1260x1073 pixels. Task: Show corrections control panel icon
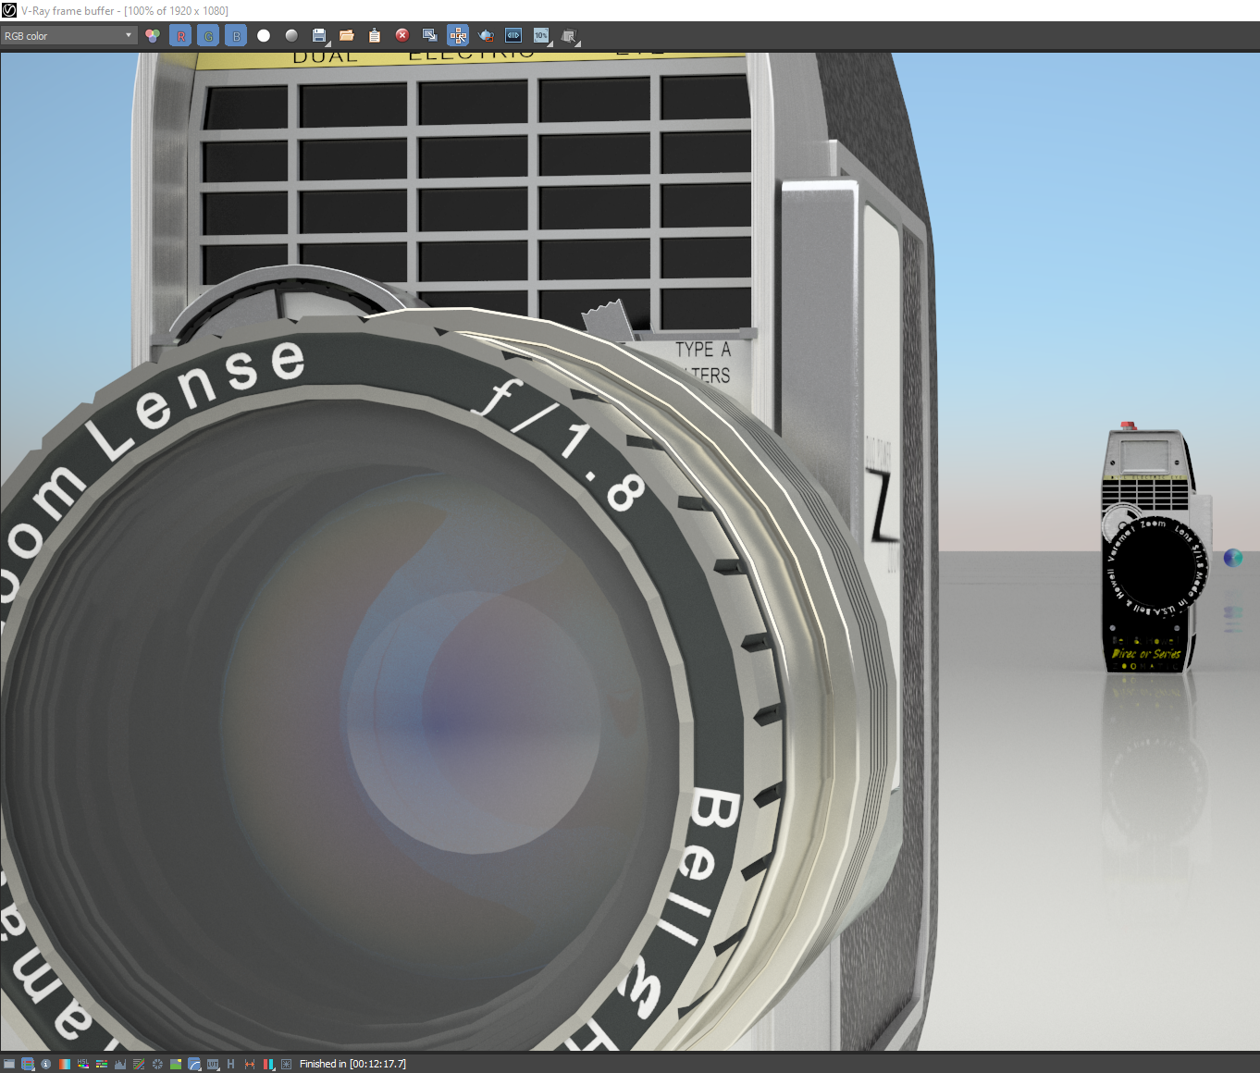pos(9,1064)
